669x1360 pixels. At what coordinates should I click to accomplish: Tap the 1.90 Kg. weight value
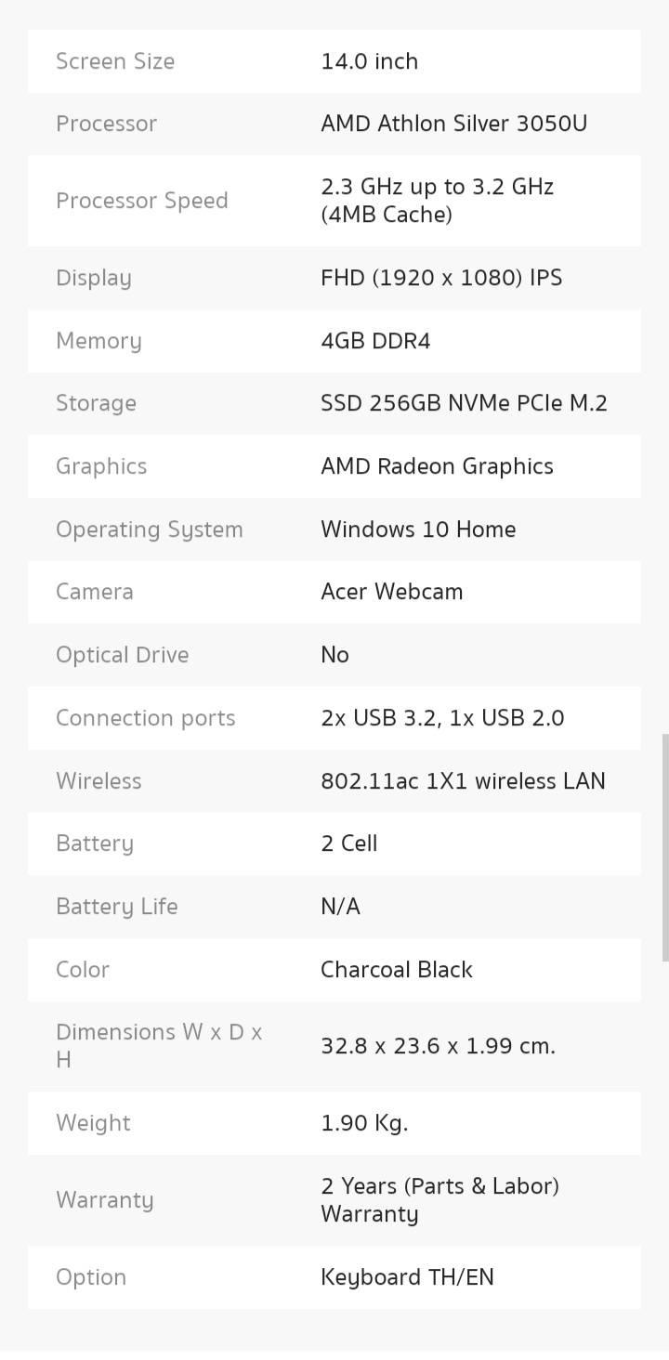(x=364, y=1123)
